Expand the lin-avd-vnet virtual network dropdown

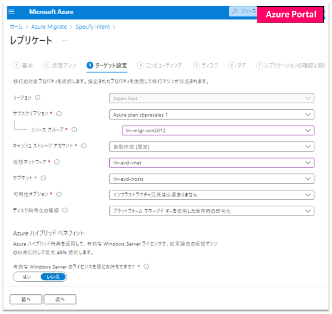211,163
